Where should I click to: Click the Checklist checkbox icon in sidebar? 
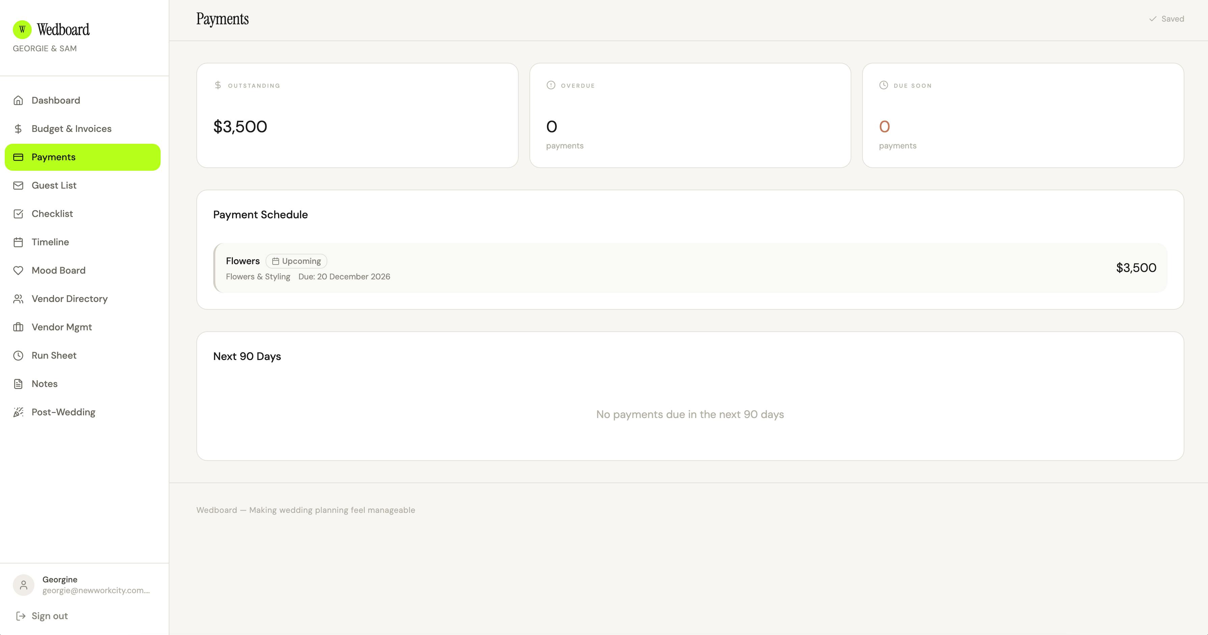(x=18, y=214)
